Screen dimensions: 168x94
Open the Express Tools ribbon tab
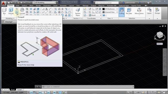136,6
